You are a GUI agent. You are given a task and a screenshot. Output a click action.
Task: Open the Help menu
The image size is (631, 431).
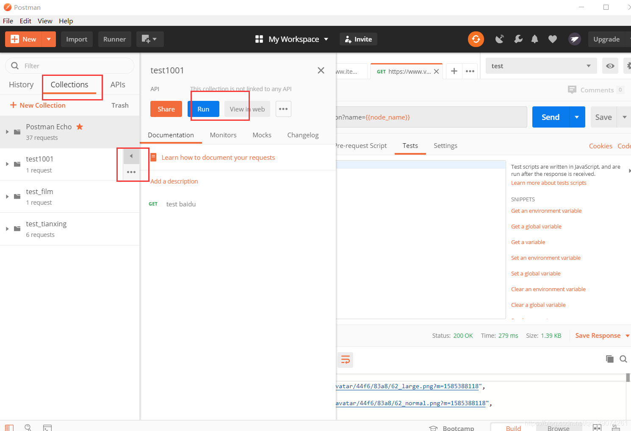tap(66, 21)
